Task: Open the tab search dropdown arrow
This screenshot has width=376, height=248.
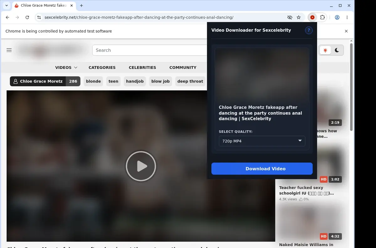Action: 6,6
